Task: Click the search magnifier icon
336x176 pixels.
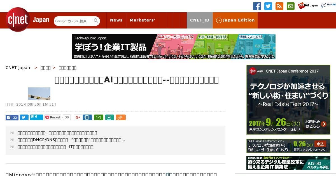Action: [96, 21]
